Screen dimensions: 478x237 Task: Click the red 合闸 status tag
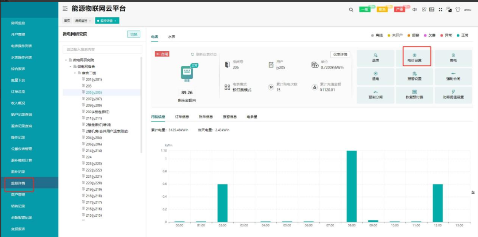[x=162, y=54]
